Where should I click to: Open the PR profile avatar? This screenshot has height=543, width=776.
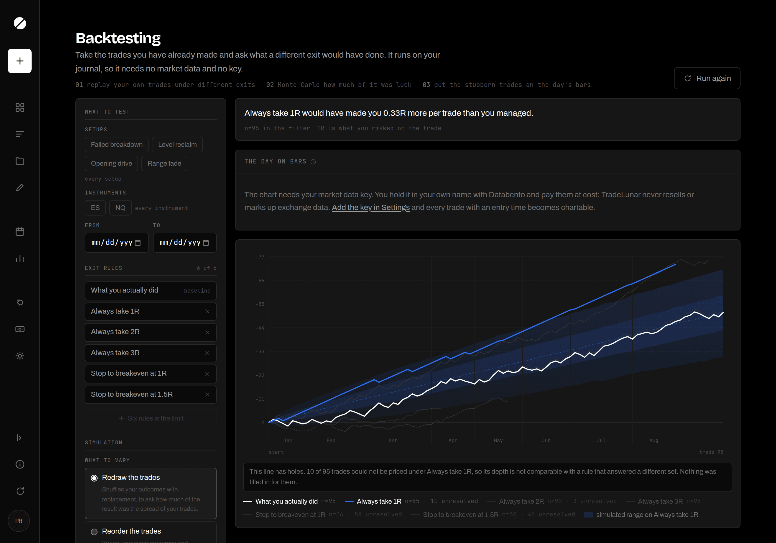click(x=19, y=521)
